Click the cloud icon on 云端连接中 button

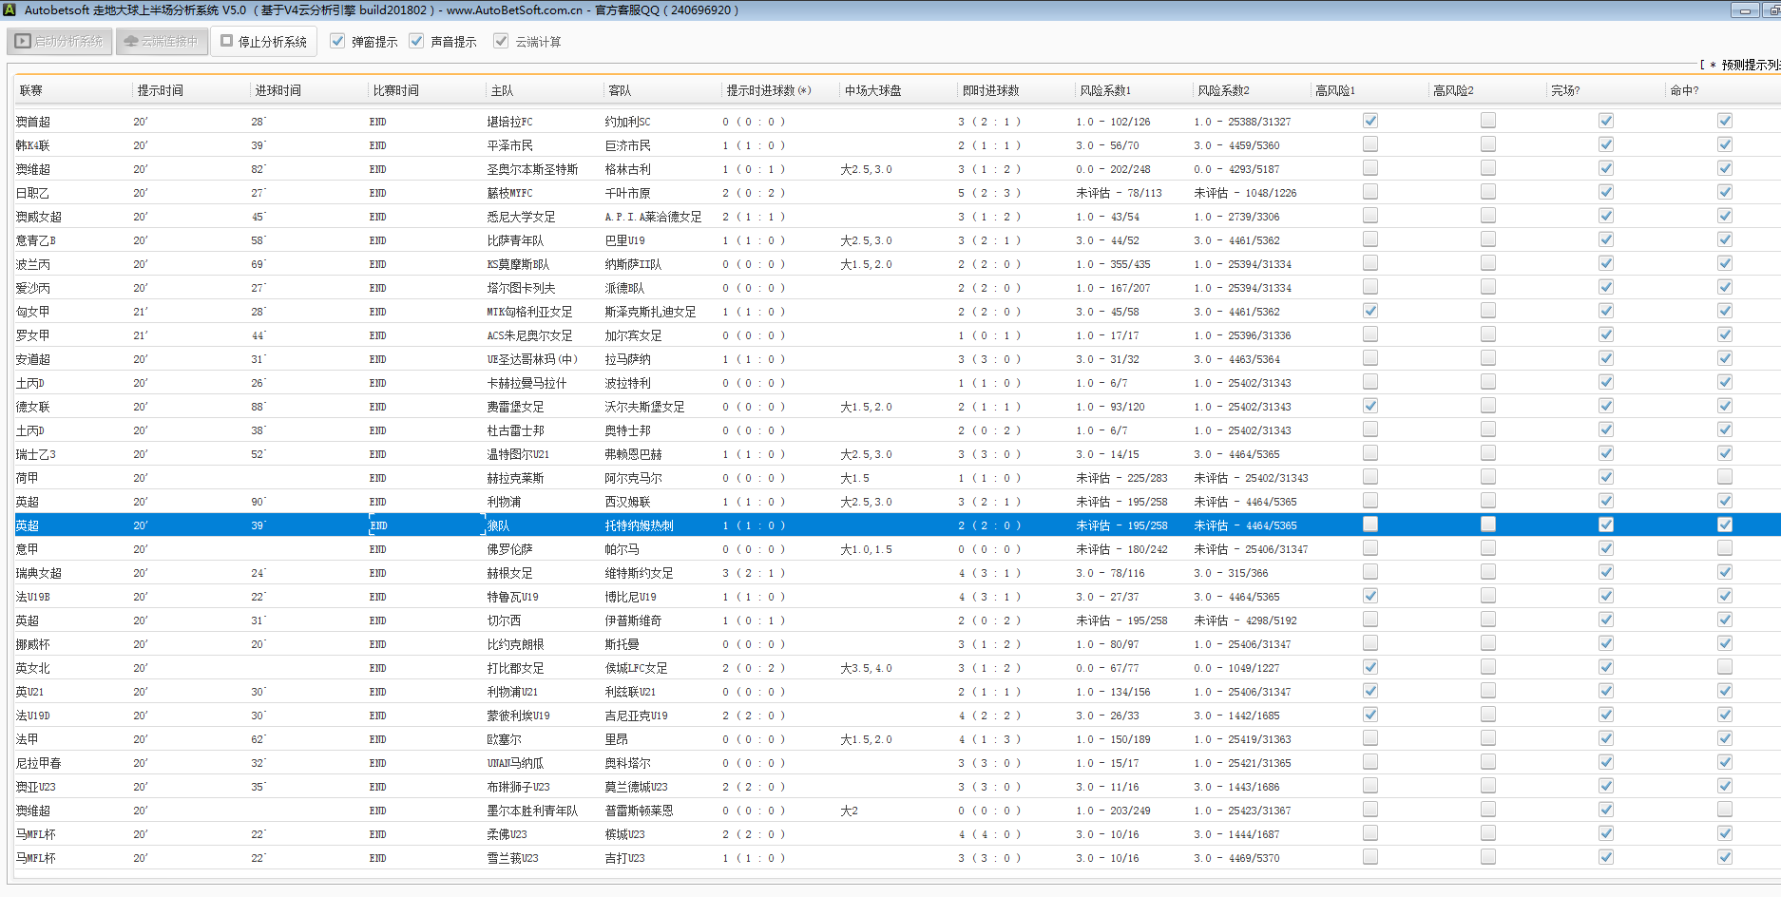[x=131, y=42]
